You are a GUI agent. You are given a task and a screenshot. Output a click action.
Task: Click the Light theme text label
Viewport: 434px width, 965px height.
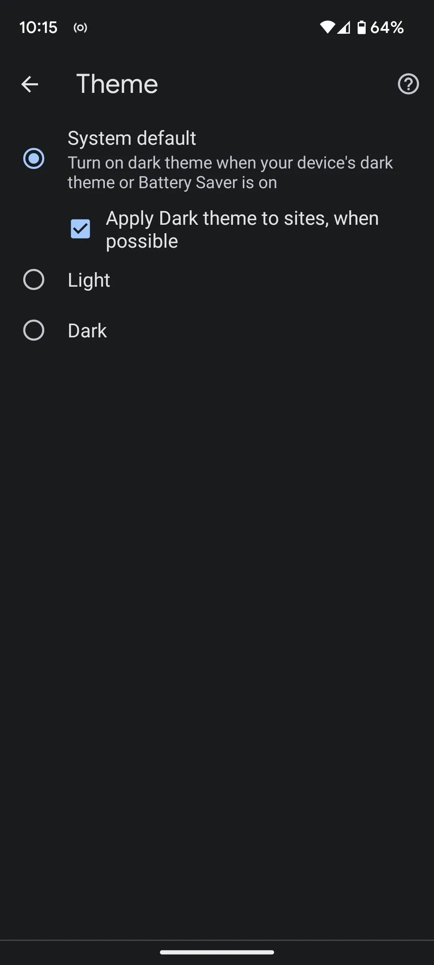(89, 279)
